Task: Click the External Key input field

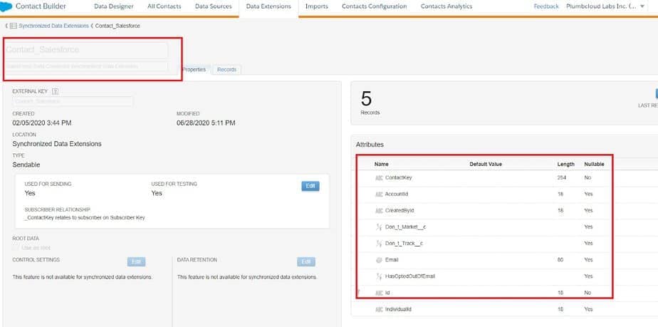Action: (x=73, y=101)
